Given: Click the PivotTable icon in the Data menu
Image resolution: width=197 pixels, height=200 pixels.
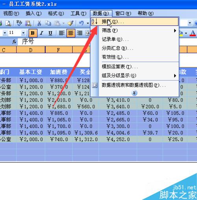Looking at the screenshot, I should (95, 85).
